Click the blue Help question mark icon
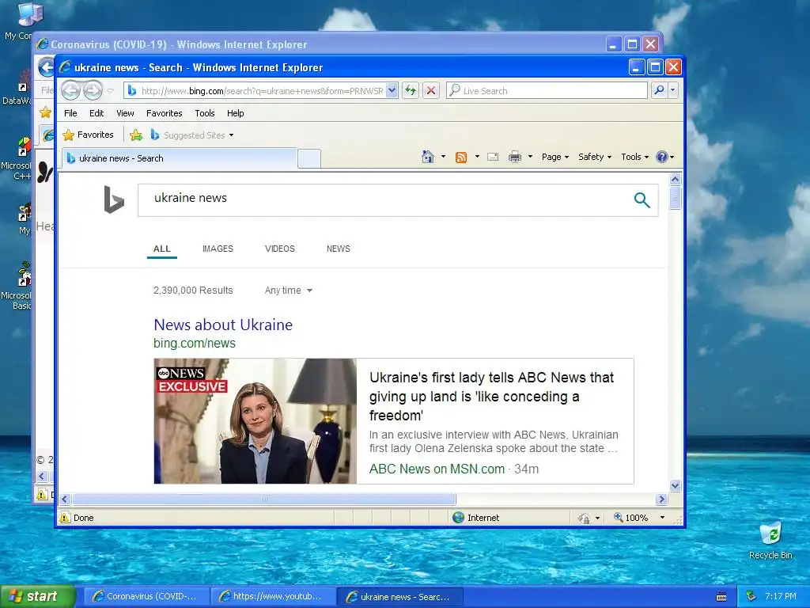 [x=662, y=157]
